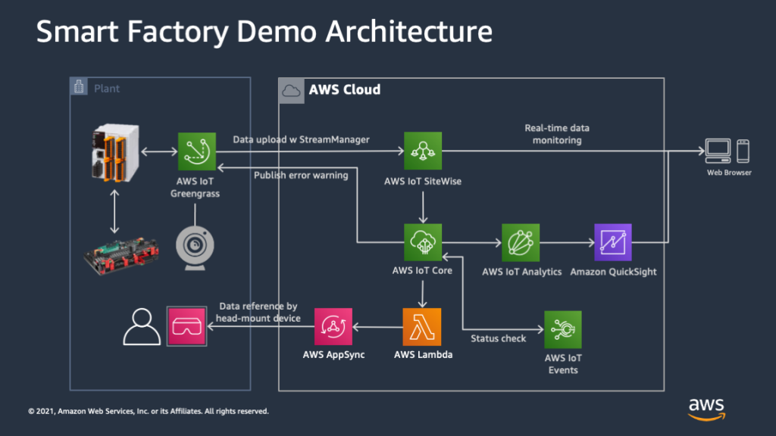Click the person silhouette icon

(141, 326)
